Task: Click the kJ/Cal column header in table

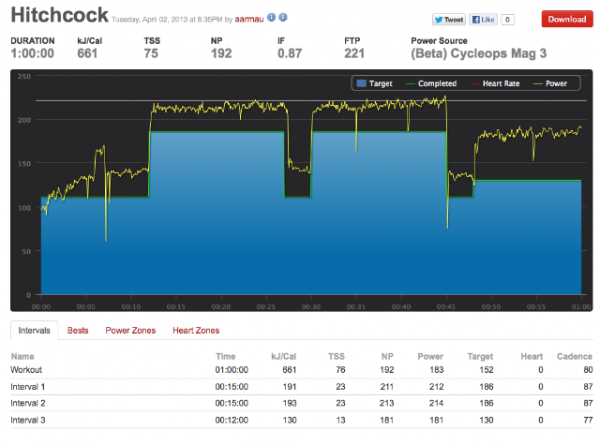Action: [x=283, y=356]
